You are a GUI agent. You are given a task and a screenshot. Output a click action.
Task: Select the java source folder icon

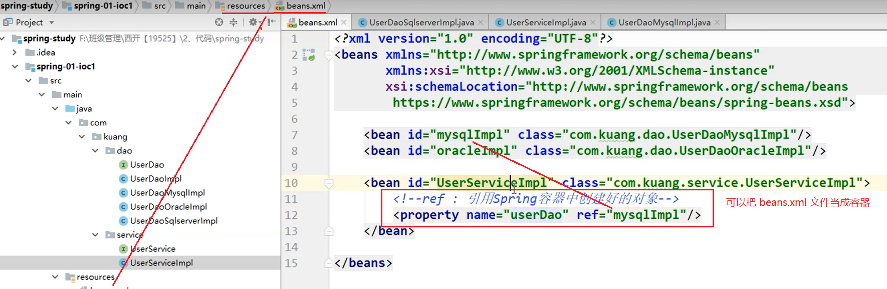click(70, 108)
